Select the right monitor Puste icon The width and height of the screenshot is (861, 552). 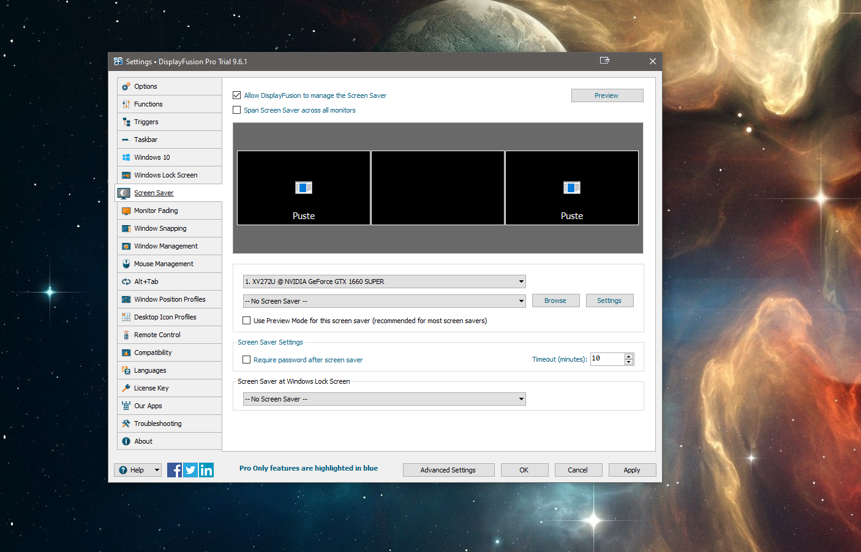[x=572, y=187]
